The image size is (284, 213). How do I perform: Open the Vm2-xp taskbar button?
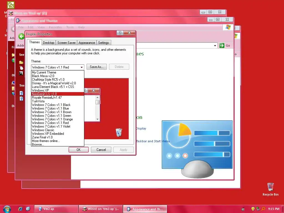(x=56, y=209)
